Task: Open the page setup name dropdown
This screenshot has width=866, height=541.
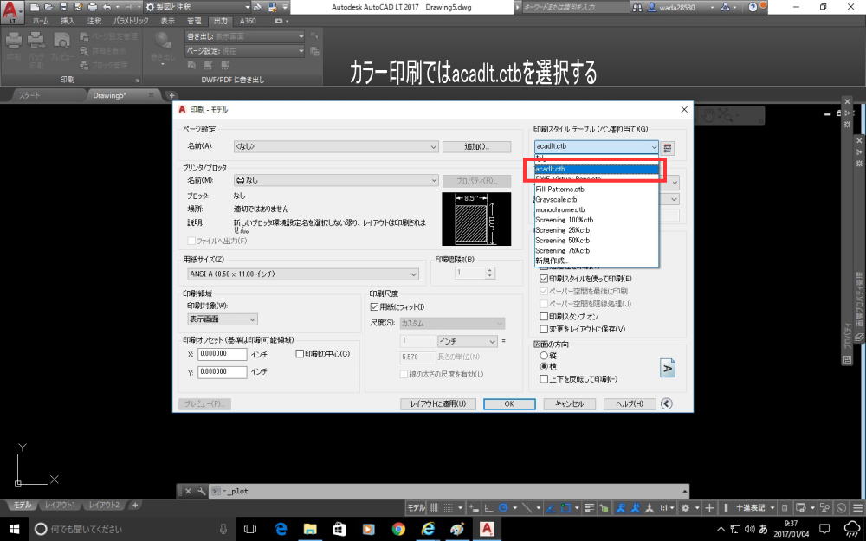Action: click(336, 146)
